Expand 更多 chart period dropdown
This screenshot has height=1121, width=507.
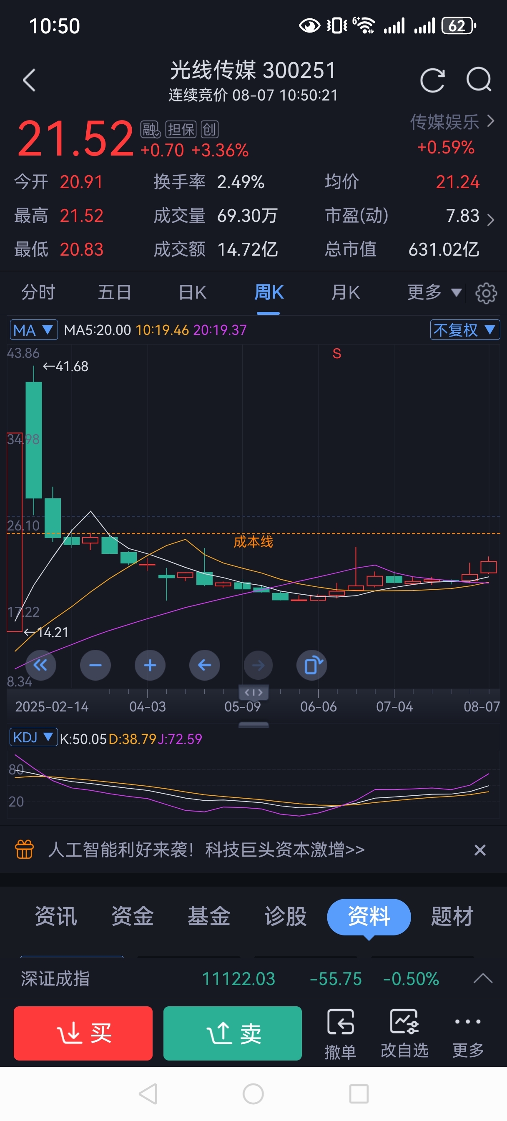pyautogui.click(x=434, y=292)
